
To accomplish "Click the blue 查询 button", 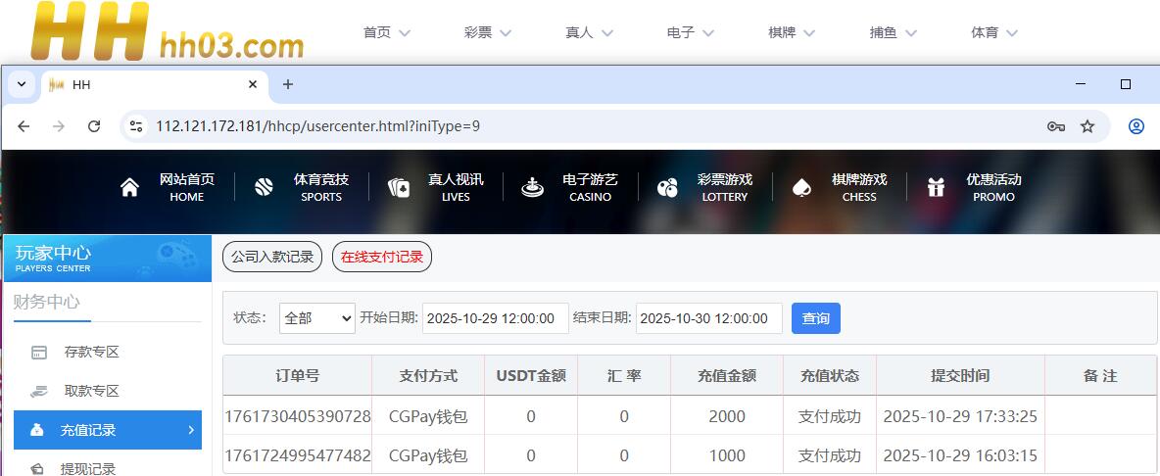I will 815,318.
